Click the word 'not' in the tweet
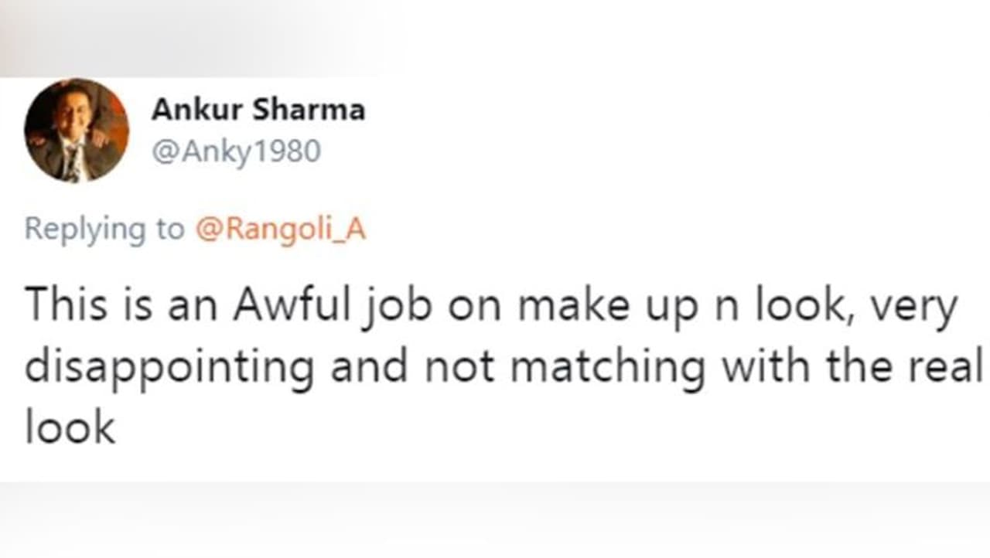Viewport: 990px width, 558px height. click(x=462, y=366)
